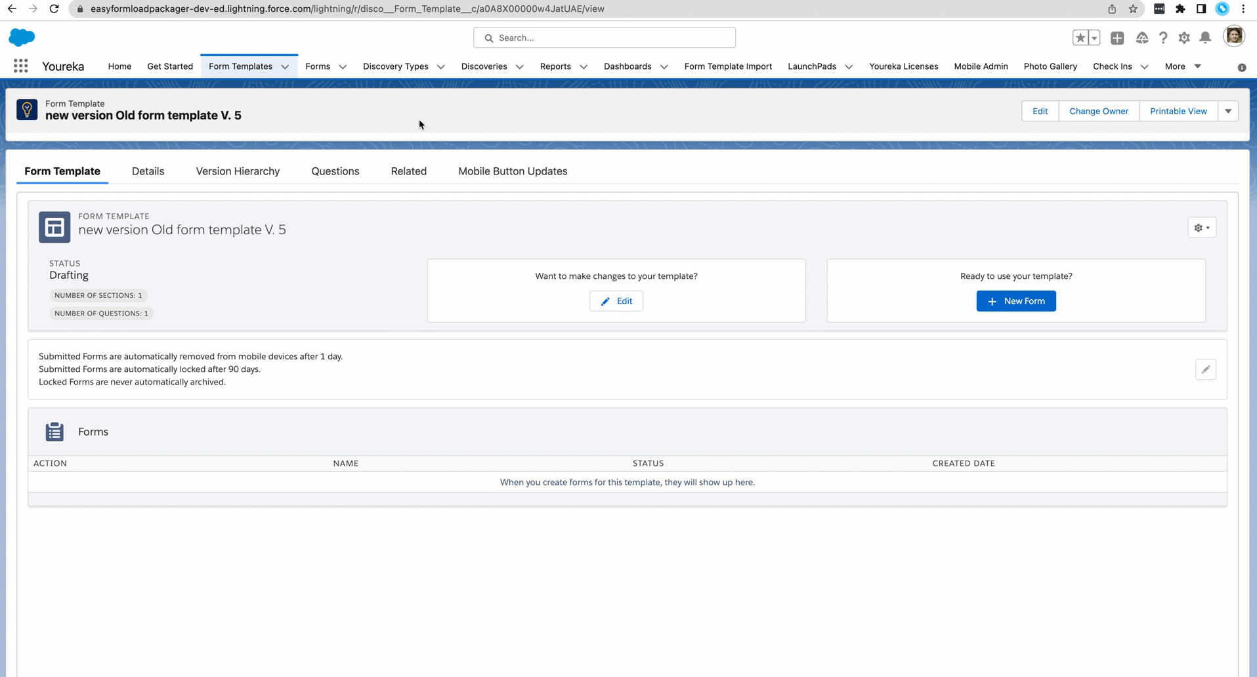Screen dimensions: 1257x677
Task: Click the Forms nav label
Action: (x=318, y=66)
